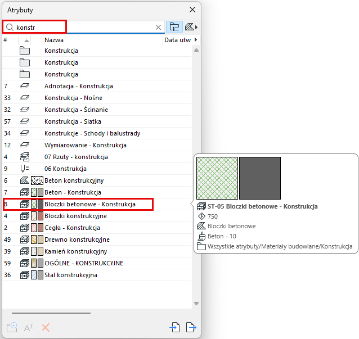Image resolution: width=359 pixels, height=339 pixels.
Task: Select layer 'Konstrukcja - Nośne'
Action: 97,98
